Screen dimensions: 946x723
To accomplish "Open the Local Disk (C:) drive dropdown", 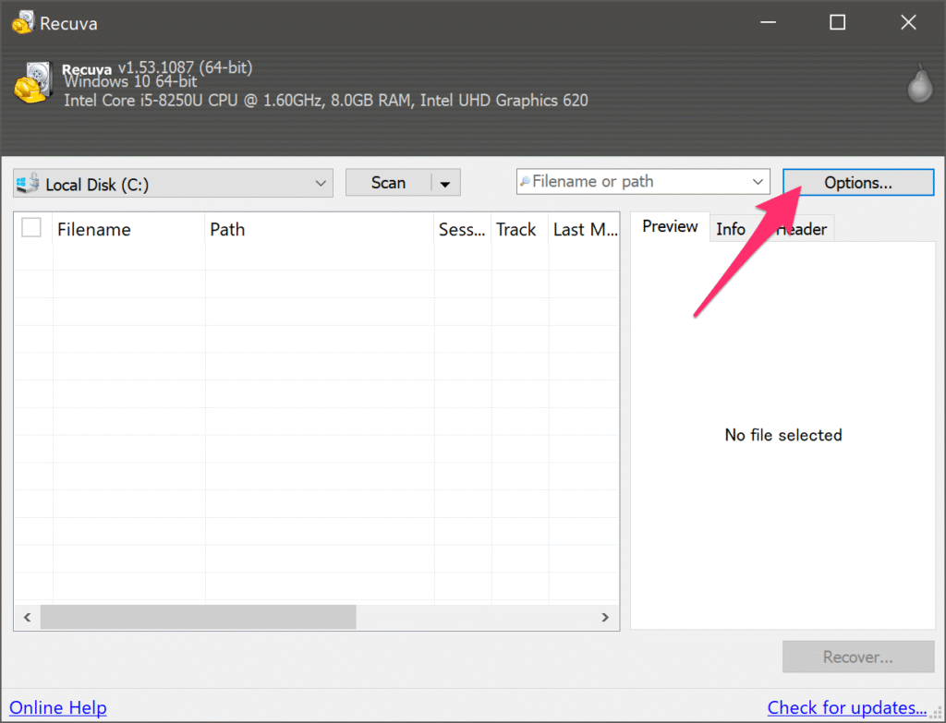I will 173,184.
